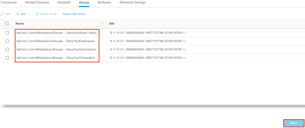This screenshot has height=128, width=305.
Task: Check the Guest Users group checkbox
Action: tap(7, 33)
